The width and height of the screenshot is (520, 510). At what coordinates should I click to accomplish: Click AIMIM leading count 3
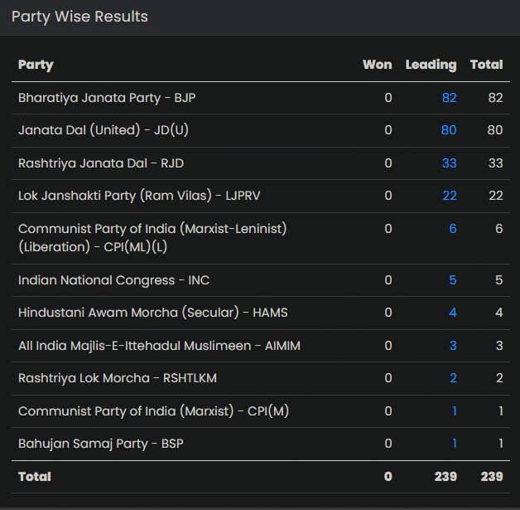[452, 346]
